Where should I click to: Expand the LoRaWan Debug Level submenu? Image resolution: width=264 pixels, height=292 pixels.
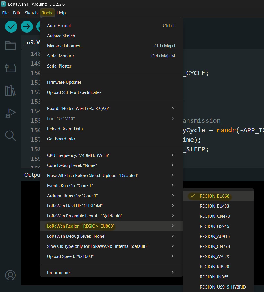[x=111, y=236]
